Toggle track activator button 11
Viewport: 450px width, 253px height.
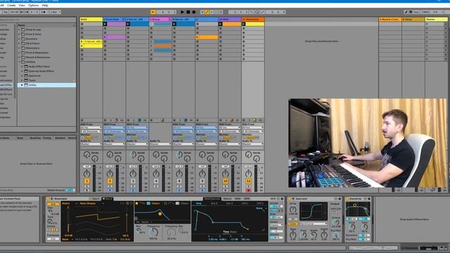[248, 181]
